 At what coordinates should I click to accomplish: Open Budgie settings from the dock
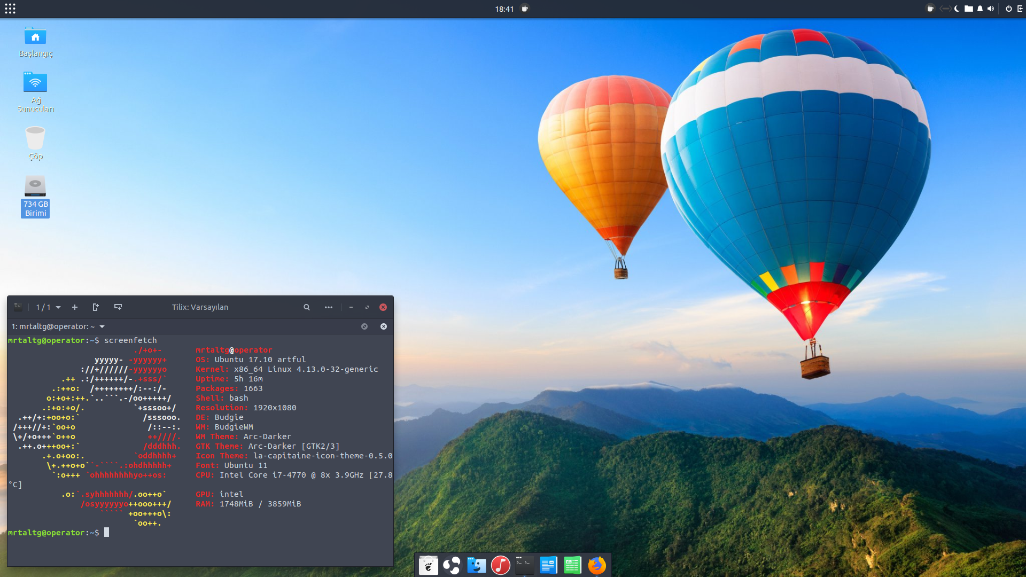[452, 565]
